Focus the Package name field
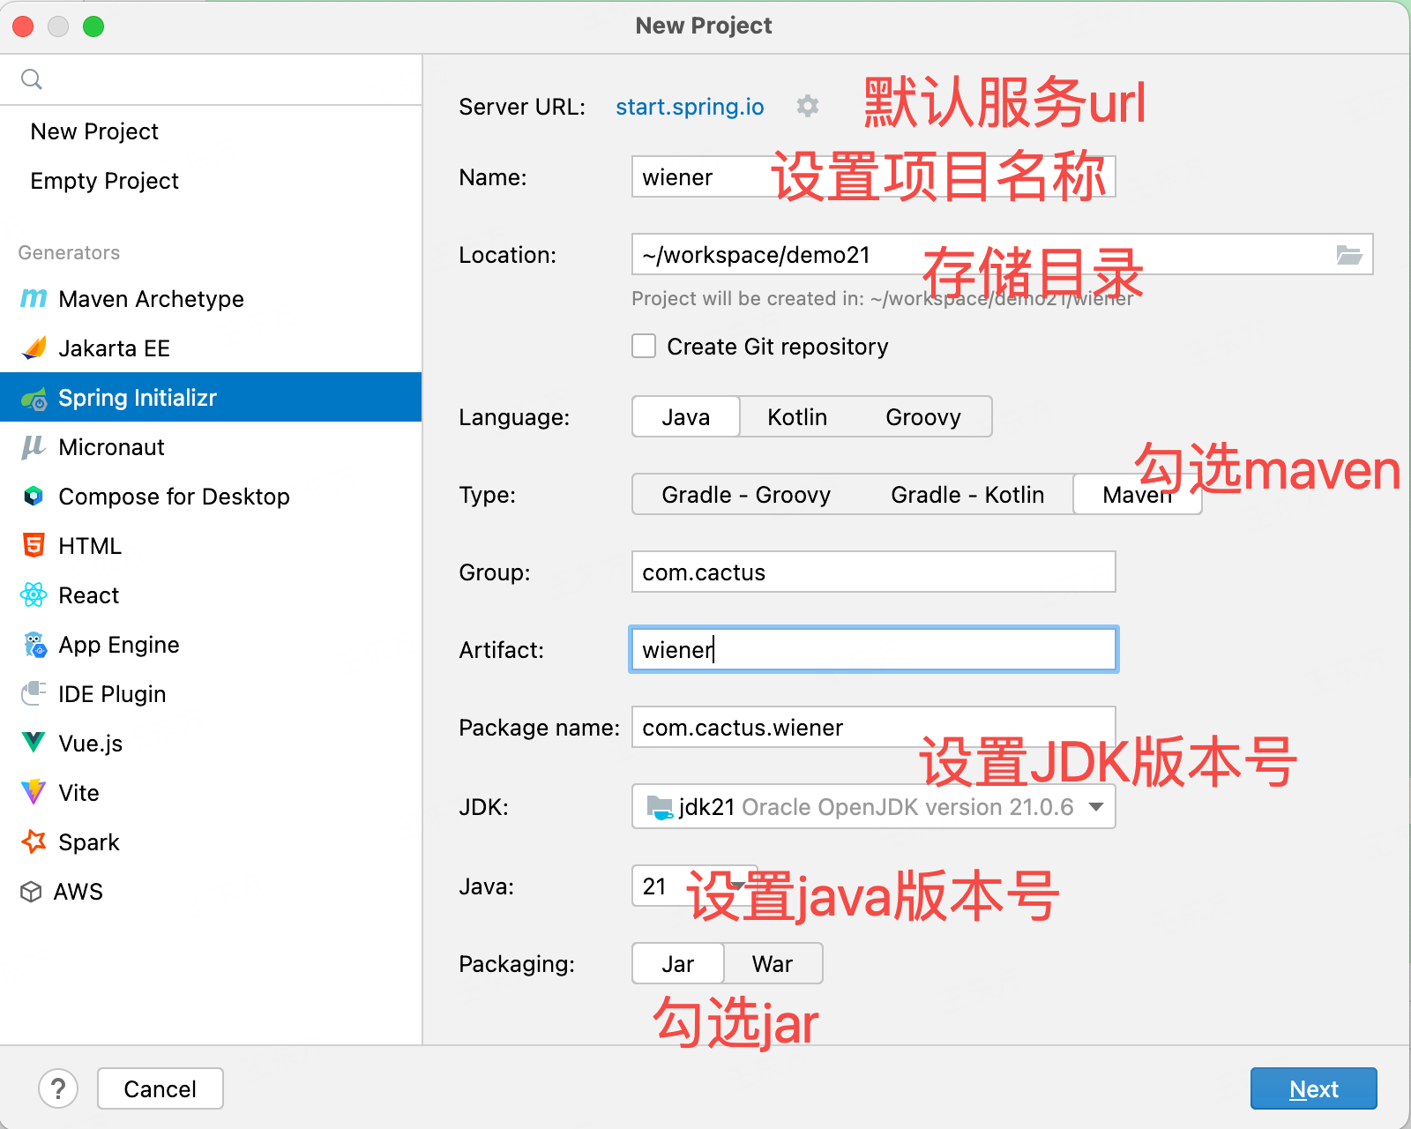Viewport: 1411px width, 1129px height. [x=874, y=727]
